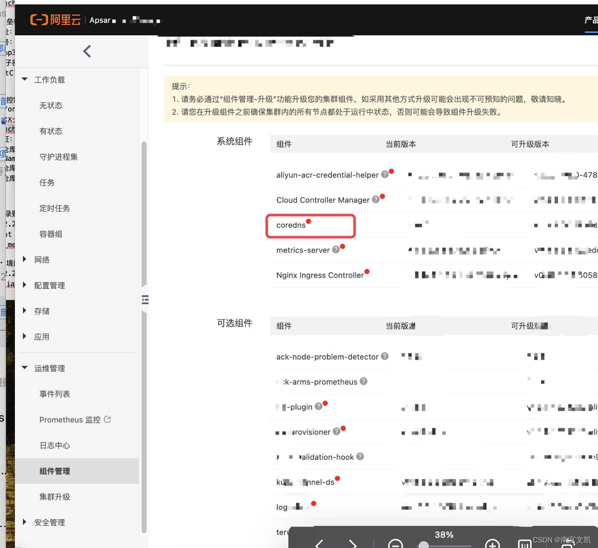Expand the 应用 section

point(25,337)
